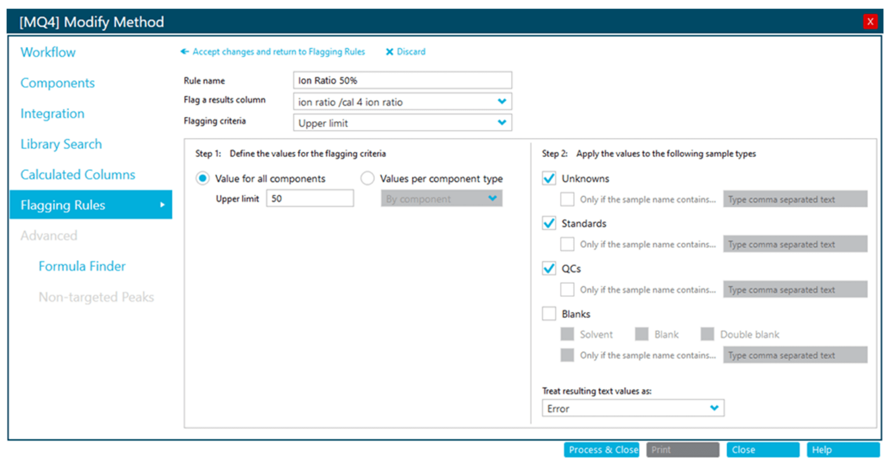The image size is (891, 467).
Task: Uncheck the Standards sample type checkbox
Action: [x=549, y=223]
